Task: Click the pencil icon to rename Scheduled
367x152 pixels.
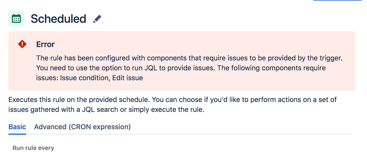Action: click(x=97, y=19)
